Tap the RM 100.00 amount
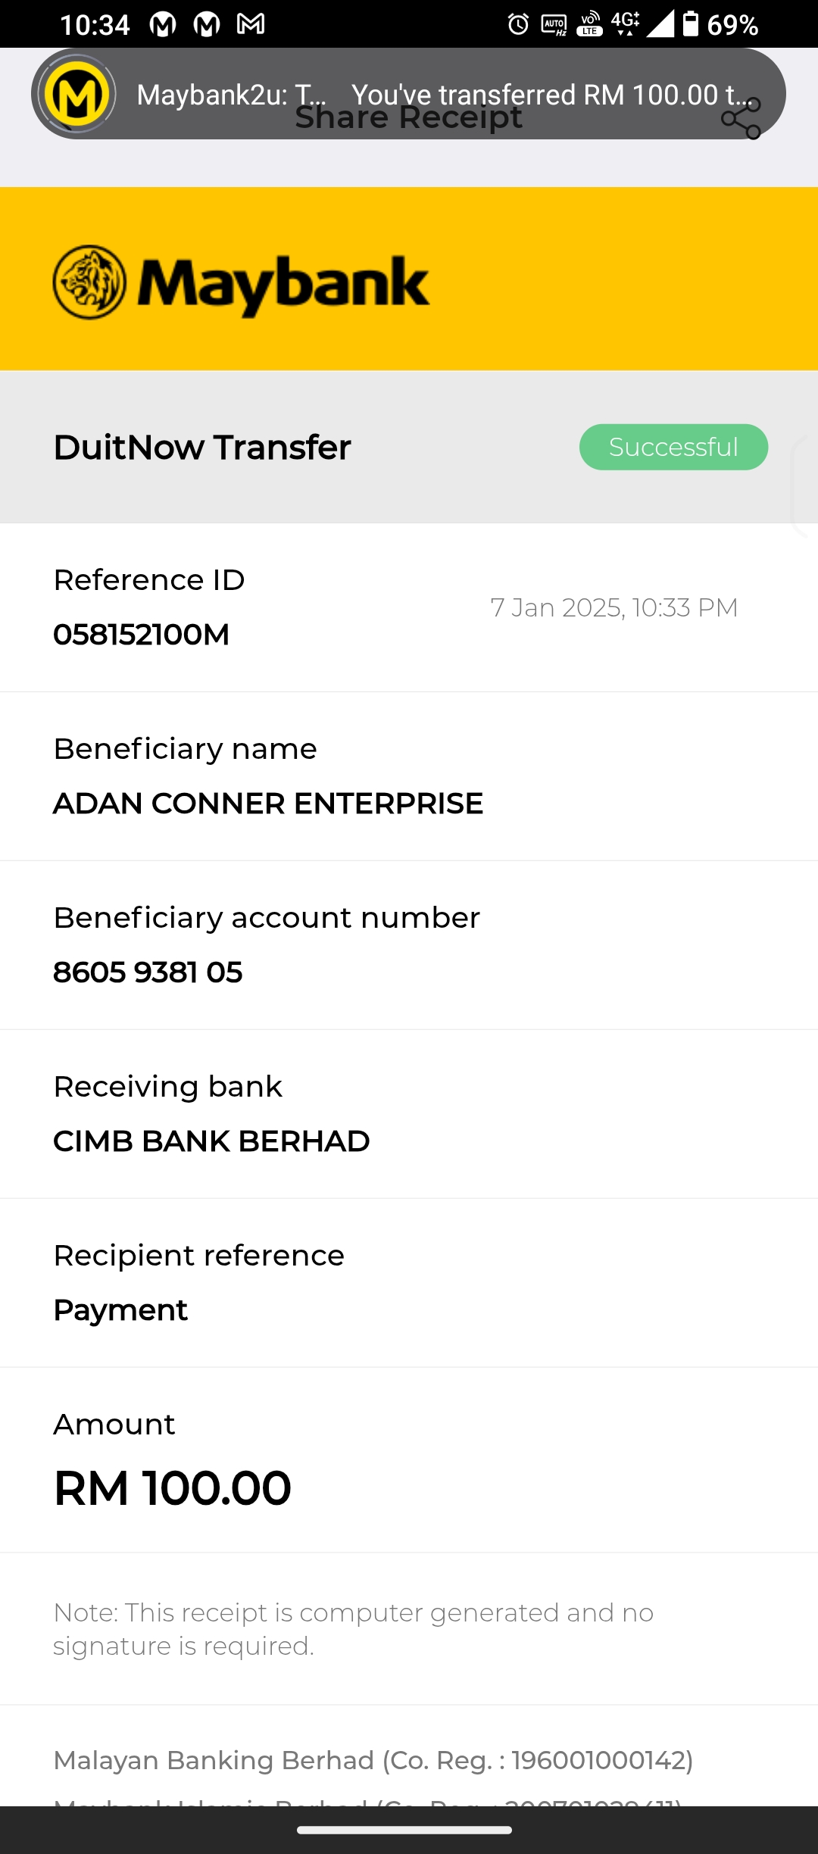 click(173, 1488)
